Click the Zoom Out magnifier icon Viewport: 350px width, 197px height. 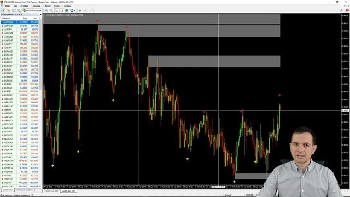51,10
